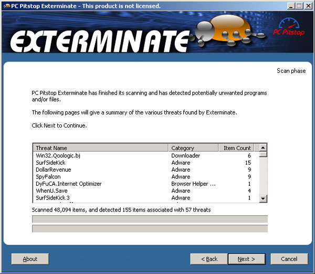The height and width of the screenshot is (274, 315).
Task: Select the DollarRevenue threat row
Action: 143,170
